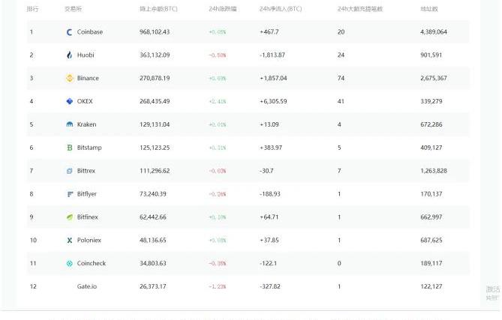
Task: Click the 24h net inflow (BTC) header
Action: coord(281,9)
